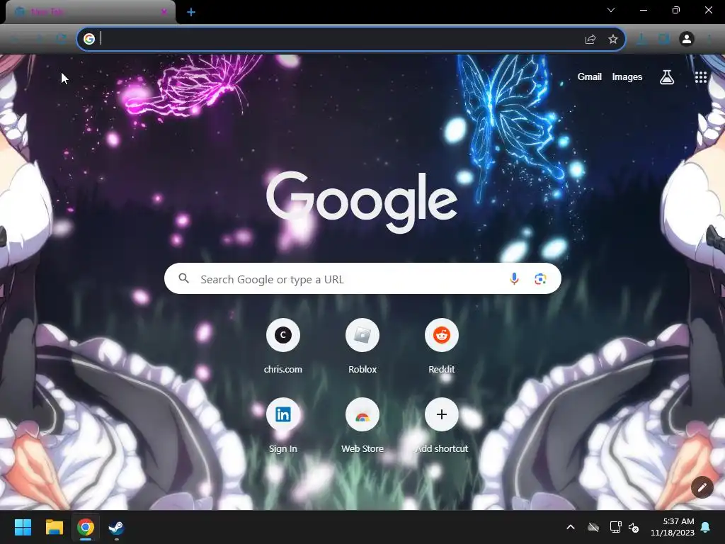This screenshot has height=544, width=725.
Task: Open the tab search dropdown chevron
Action: tap(611, 10)
